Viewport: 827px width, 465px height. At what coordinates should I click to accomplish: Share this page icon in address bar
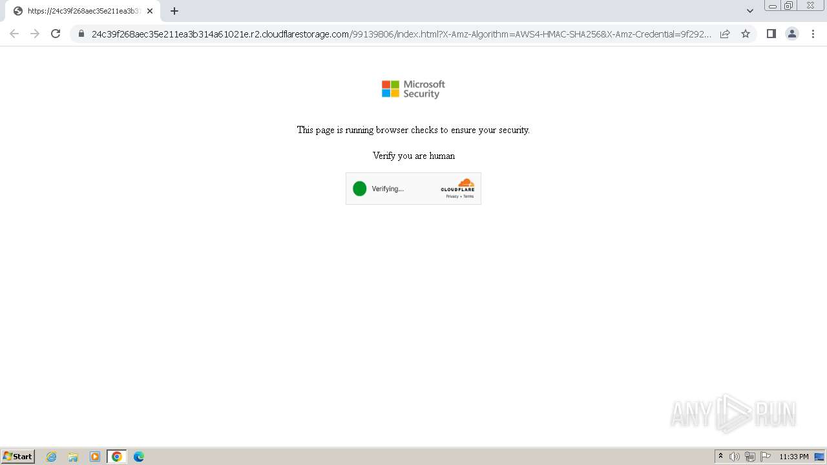click(x=725, y=34)
